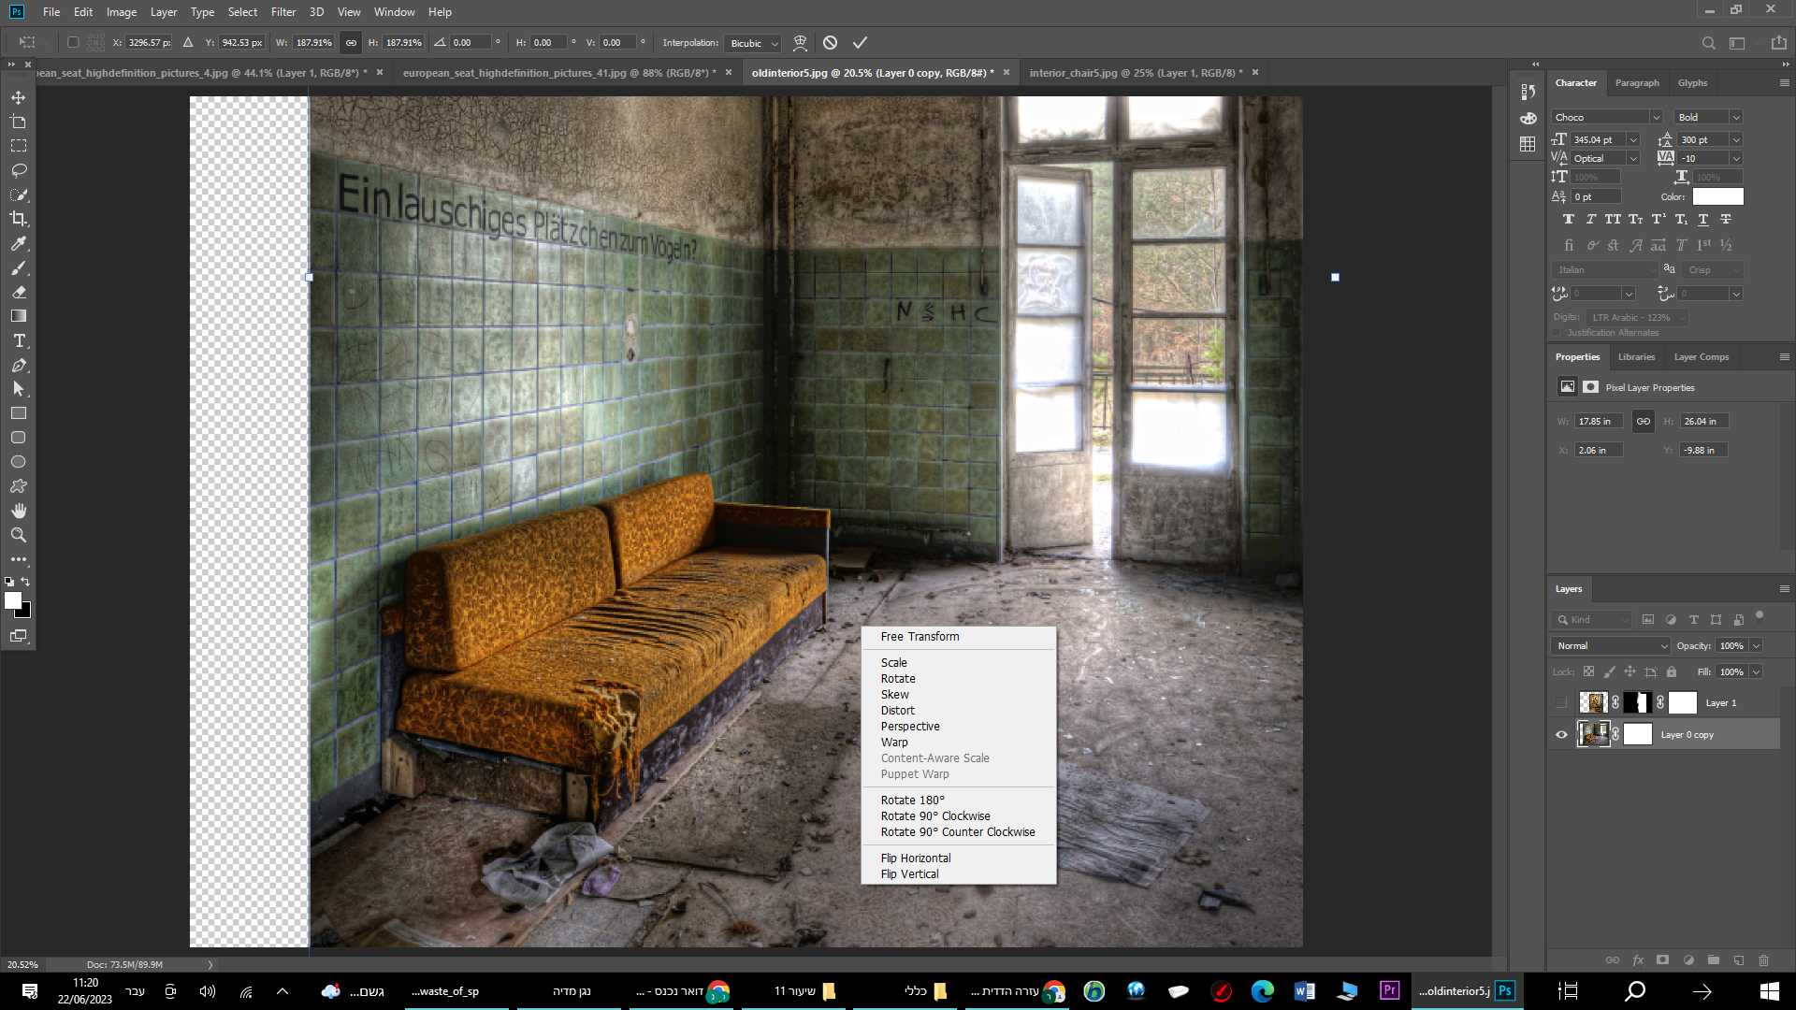Click the delete layer trash icon

tap(1763, 960)
